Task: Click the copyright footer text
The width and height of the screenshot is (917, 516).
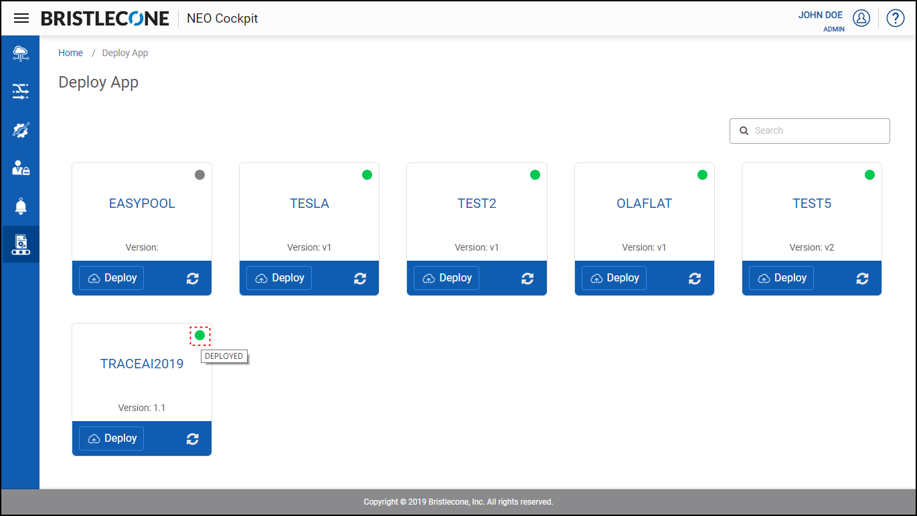Action: pos(458,502)
